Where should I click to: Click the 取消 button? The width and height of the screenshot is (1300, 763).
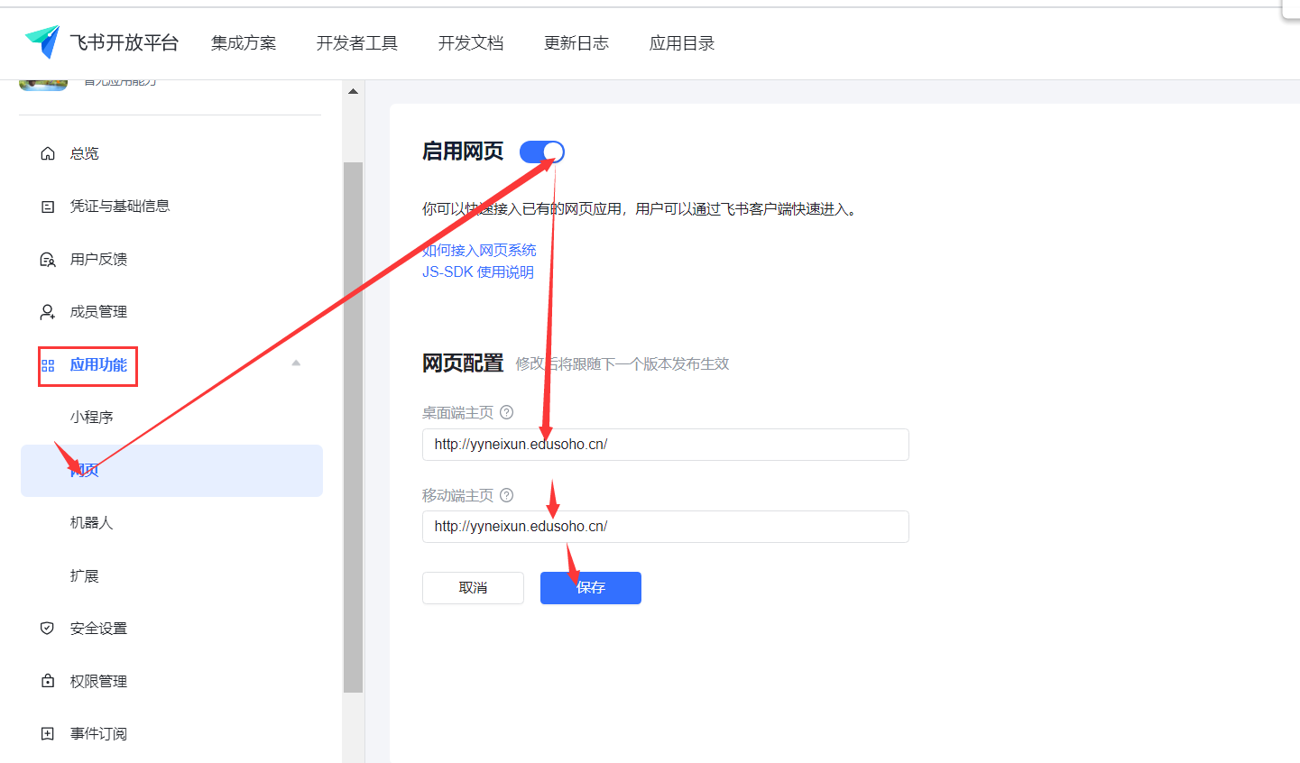(x=473, y=588)
